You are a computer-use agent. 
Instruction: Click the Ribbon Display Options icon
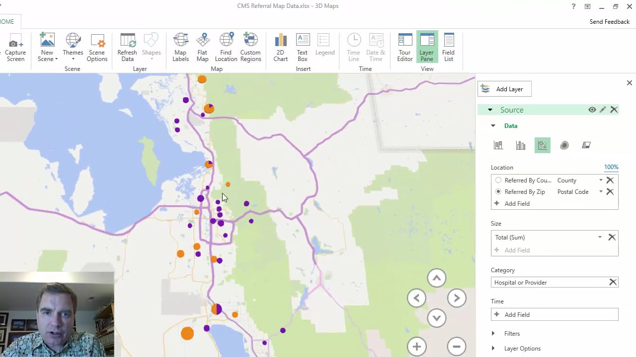pyautogui.click(x=587, y=6)
